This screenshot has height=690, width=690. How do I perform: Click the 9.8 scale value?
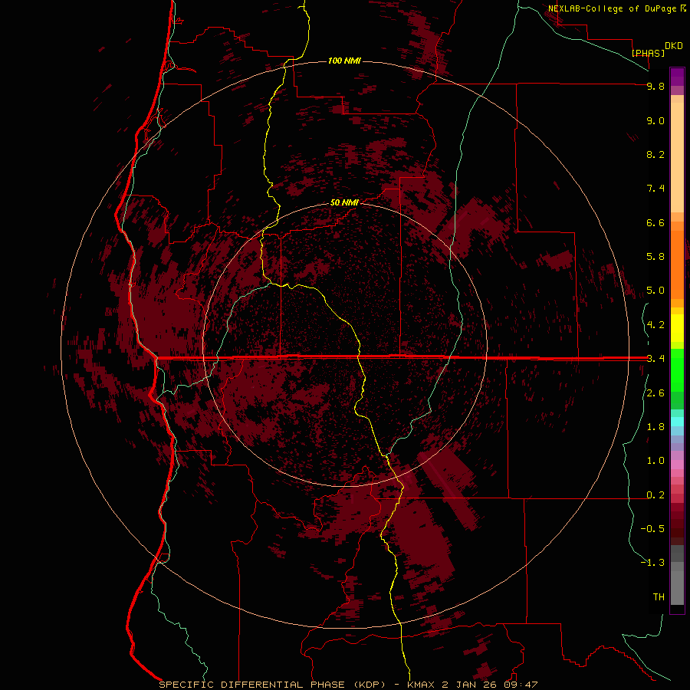click(x=655, y=86)
